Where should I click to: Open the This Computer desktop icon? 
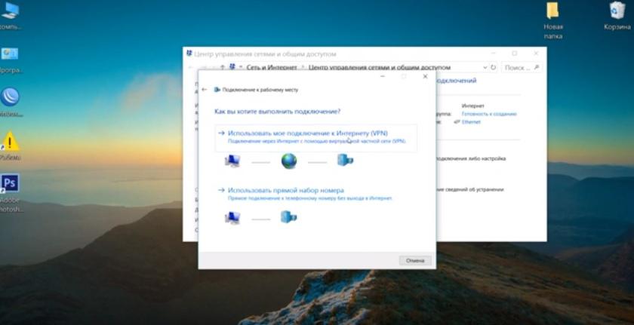click(x=10, y=11)
